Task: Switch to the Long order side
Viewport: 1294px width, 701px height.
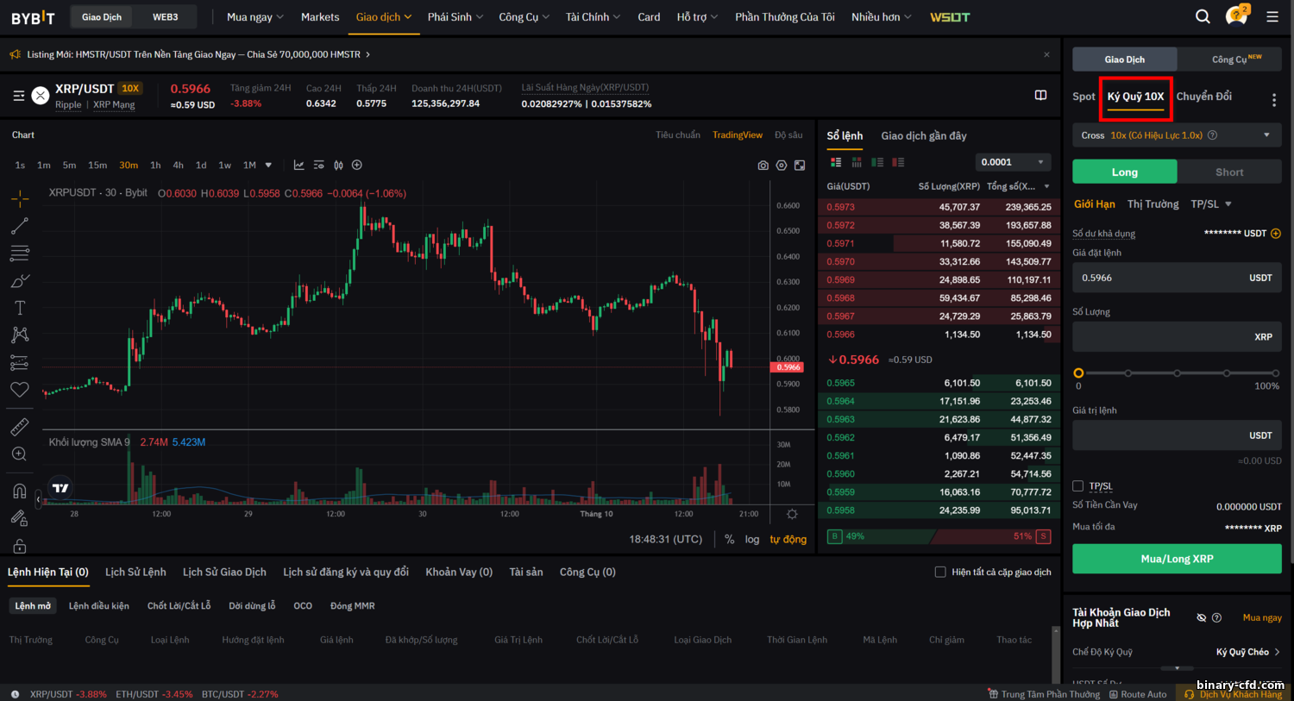Action: [1124, 172]
